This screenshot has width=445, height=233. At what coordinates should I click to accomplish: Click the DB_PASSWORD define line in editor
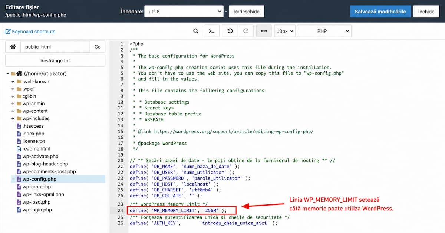point(190,178)
